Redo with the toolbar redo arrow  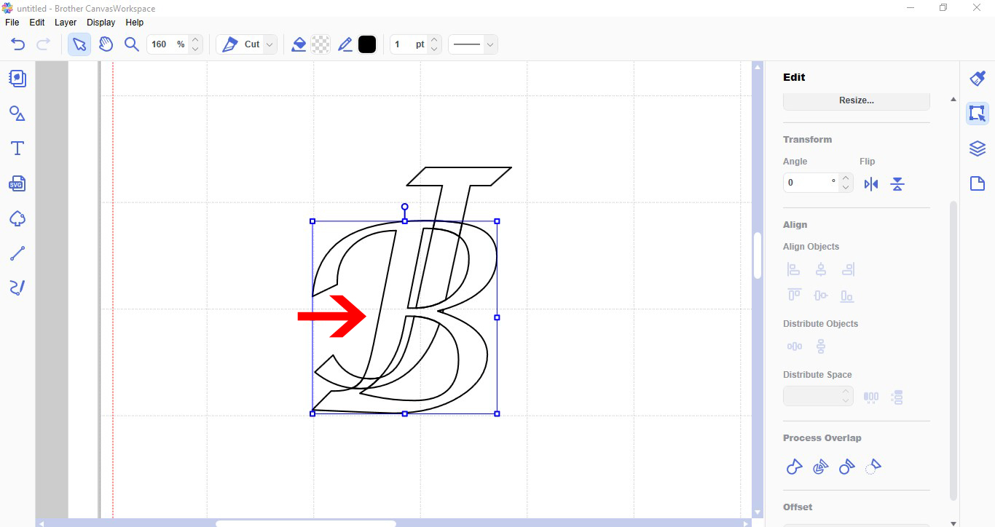43,44
